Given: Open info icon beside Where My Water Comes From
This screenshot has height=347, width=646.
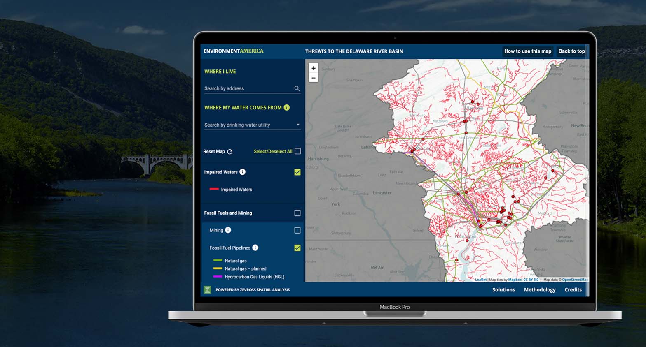Looking at the screenshot, I should click(287, 107).
